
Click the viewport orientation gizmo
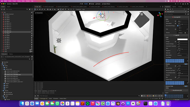tap(160, 15)
